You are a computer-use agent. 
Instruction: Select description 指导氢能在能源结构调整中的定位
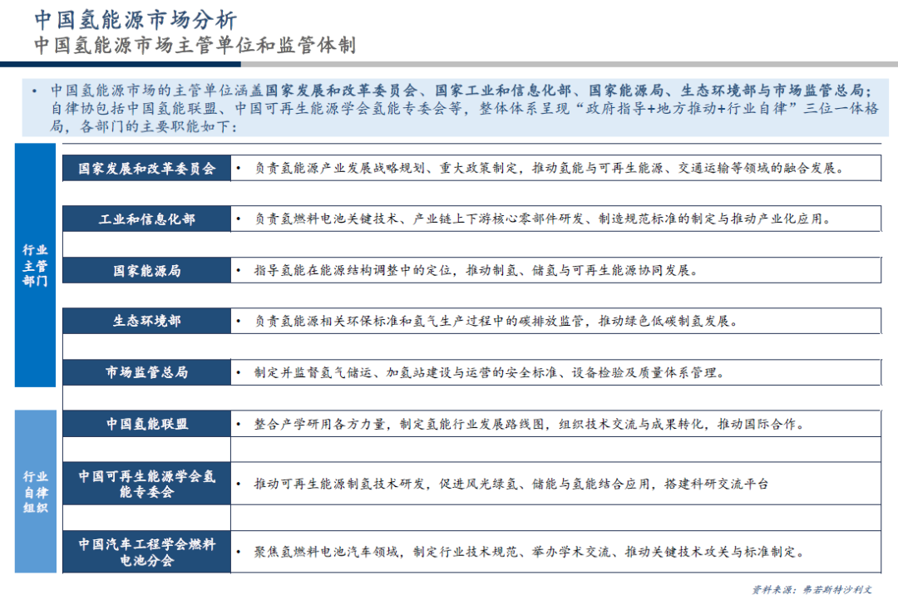pos(555,270)
